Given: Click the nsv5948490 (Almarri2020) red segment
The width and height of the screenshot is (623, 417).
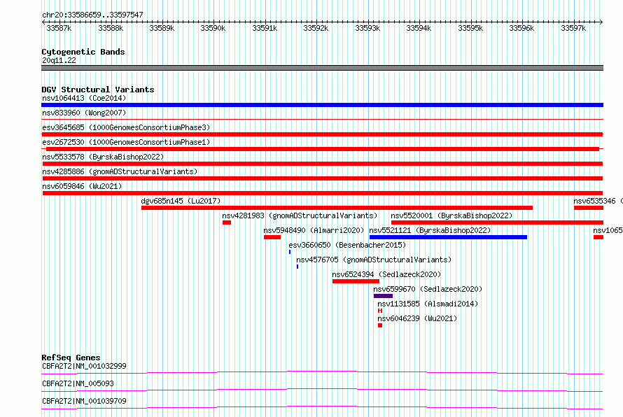Looking at the screenshot, I should tap(272, 237).
